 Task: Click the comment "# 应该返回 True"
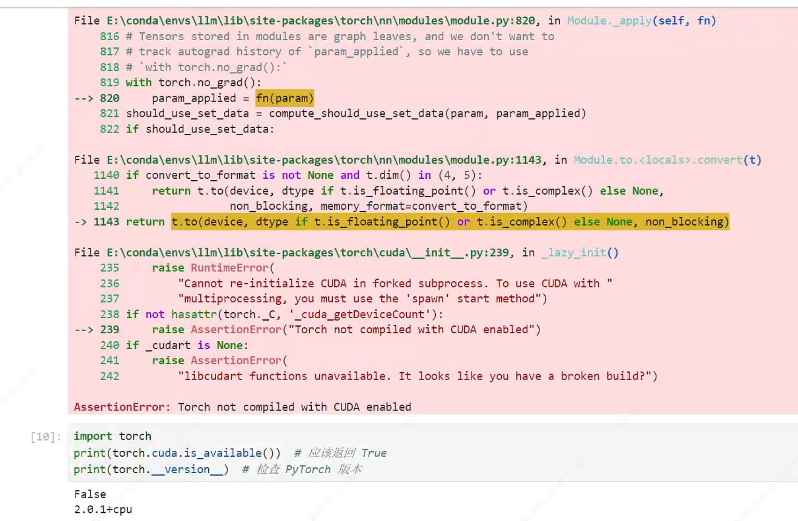pos(340,453)
